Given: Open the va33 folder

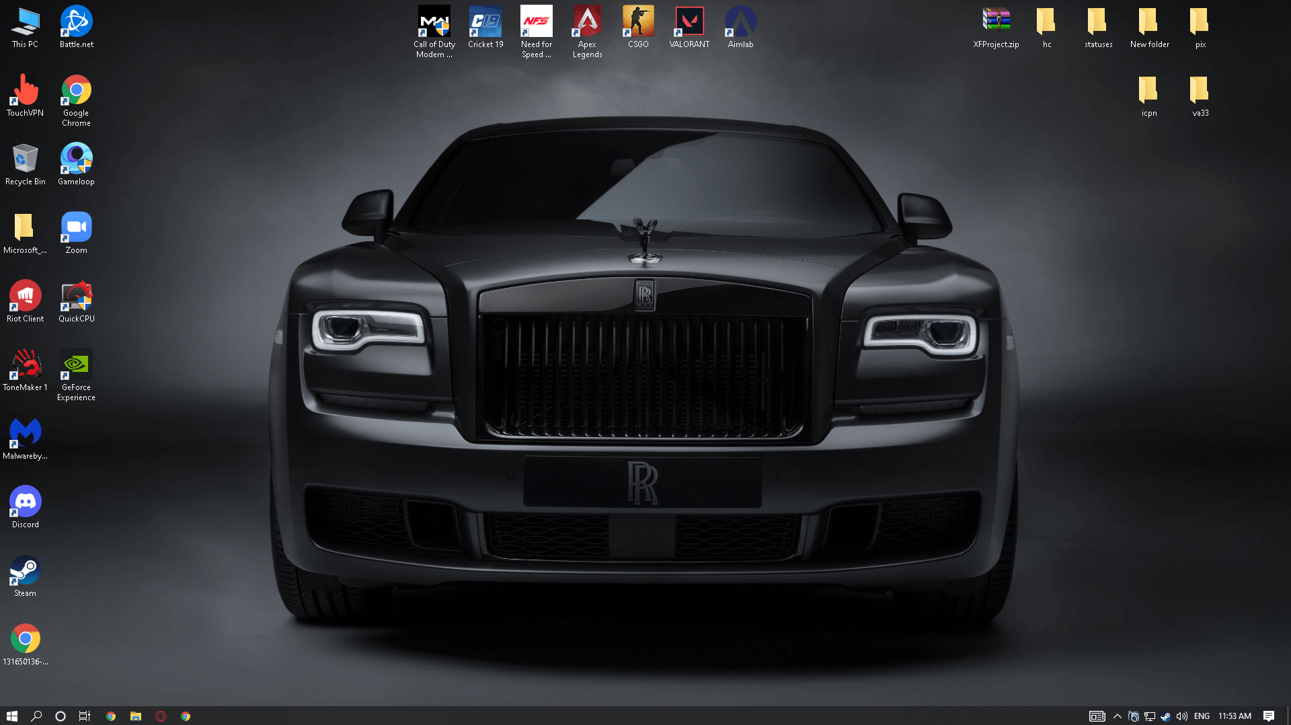Looking at the screenshot, I should [1200, 96].
